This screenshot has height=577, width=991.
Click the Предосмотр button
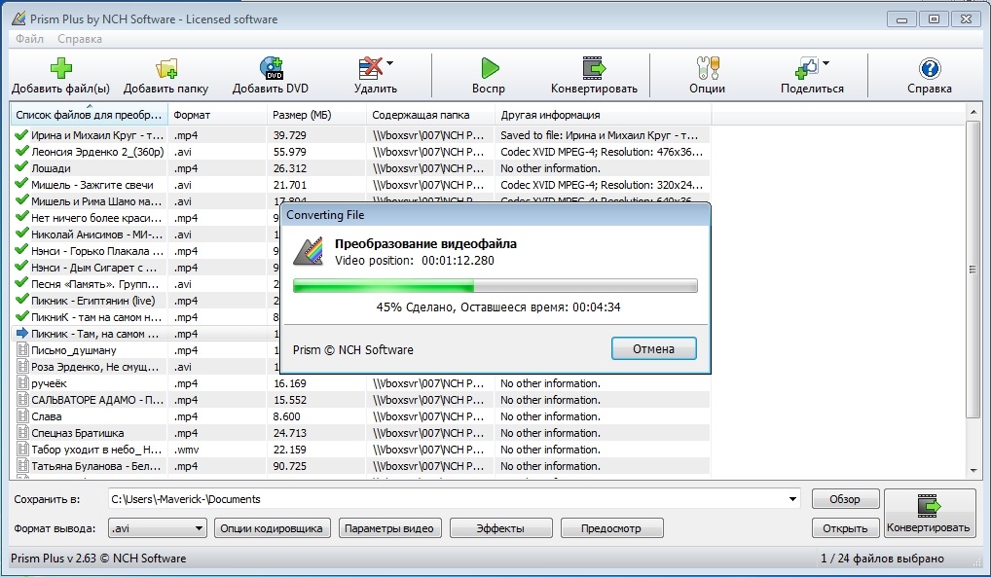point(611,528)
